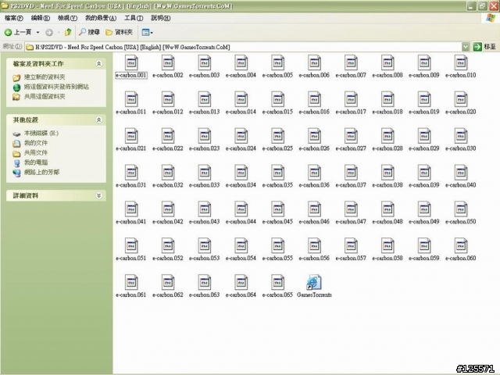Click the e-carbon.056 file name
The height and width of the screenshot is (375, 500).
[x=314, y=259]
